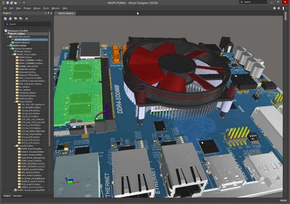Click the scroll-down arrow of the Projects tree
This screenshot has height=204, width=290.
[x=49, y=190]
